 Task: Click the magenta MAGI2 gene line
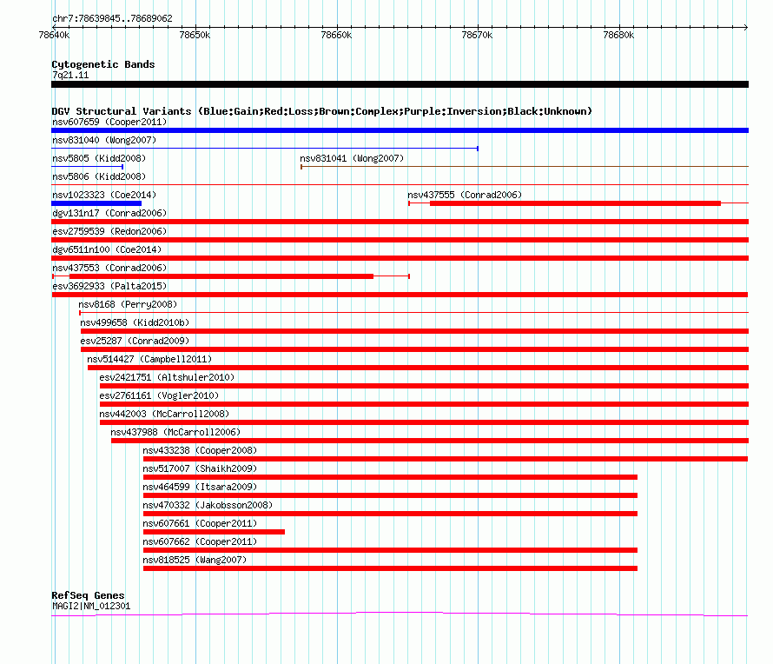(x=400, y=614)
